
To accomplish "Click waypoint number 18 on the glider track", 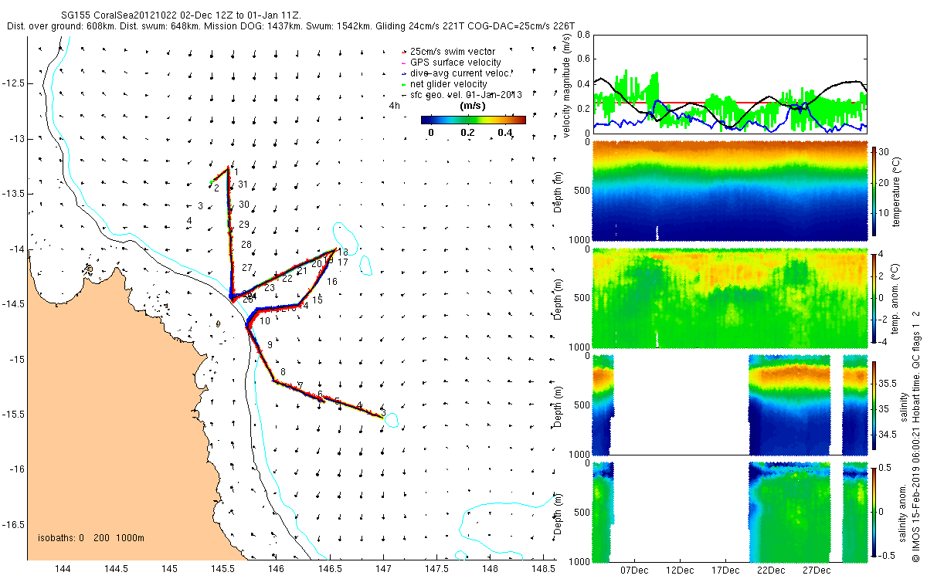I will (x=343, y=252).
